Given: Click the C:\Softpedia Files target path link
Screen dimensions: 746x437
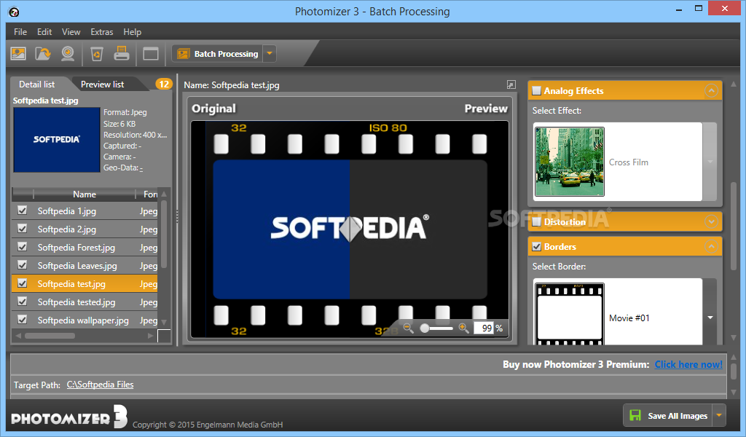Looking at the screenshot, I should coord(100,385).
